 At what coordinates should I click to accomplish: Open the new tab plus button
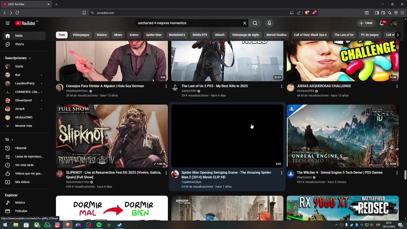56,4
